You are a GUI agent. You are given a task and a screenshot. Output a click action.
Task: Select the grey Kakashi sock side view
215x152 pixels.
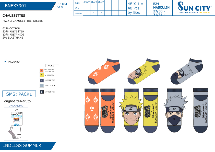tap(187, 71)
